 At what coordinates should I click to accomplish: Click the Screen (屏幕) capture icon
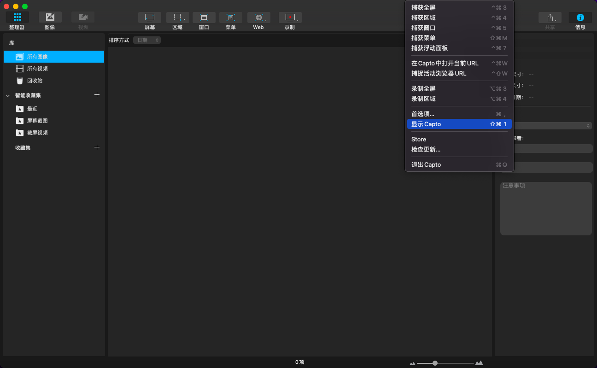(x=150, y=18)
